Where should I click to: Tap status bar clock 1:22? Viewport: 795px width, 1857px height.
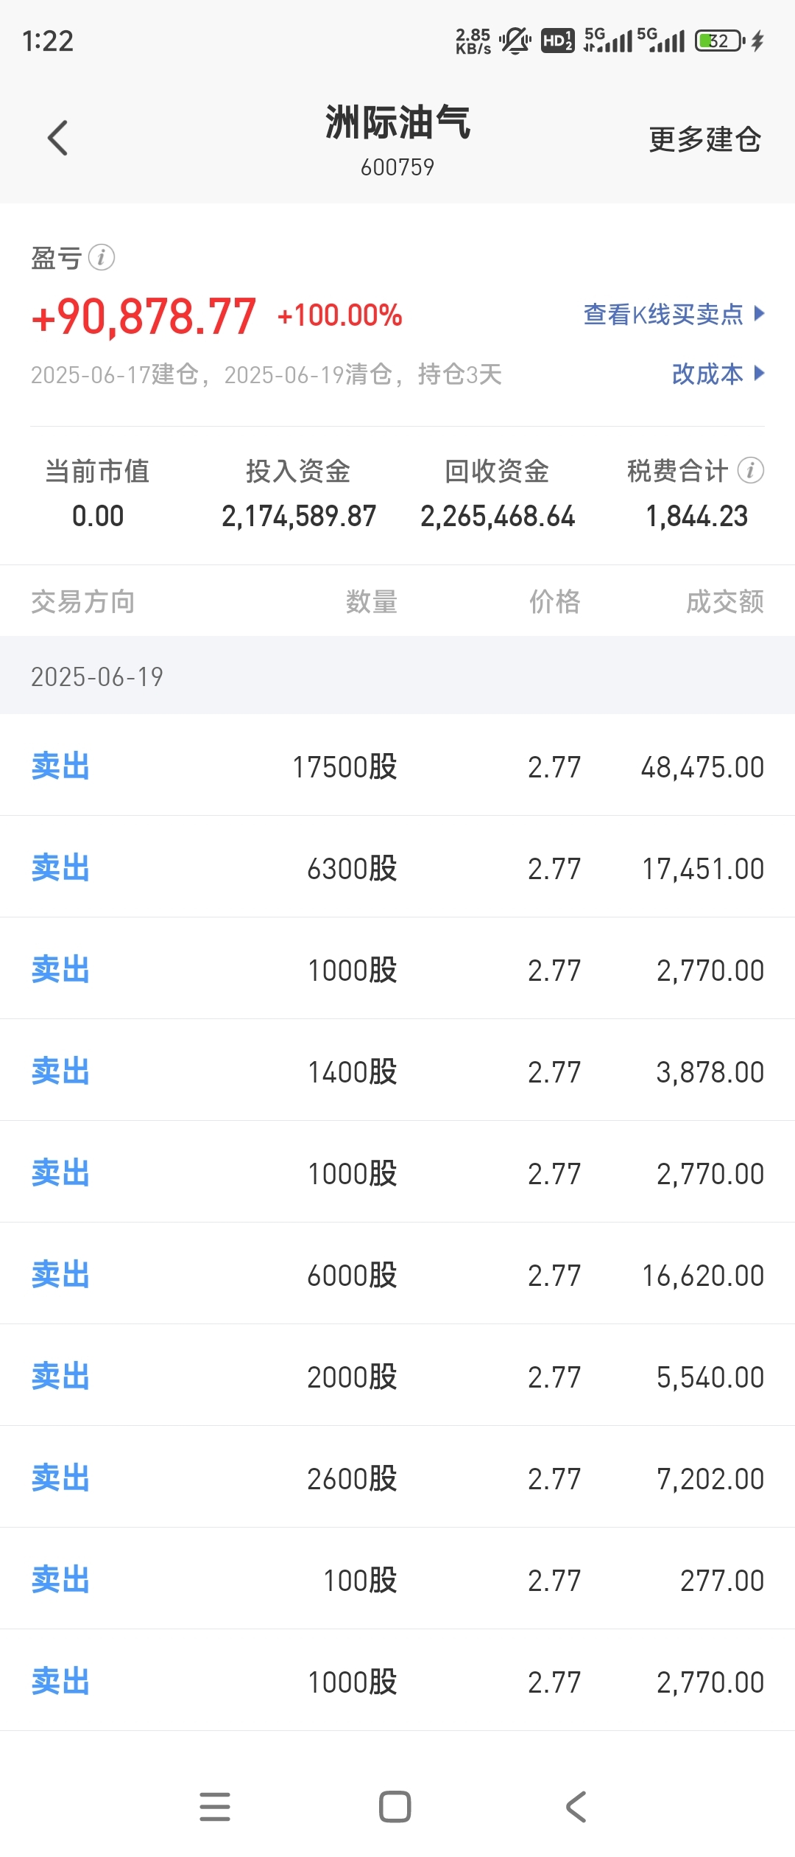point(48,41)
